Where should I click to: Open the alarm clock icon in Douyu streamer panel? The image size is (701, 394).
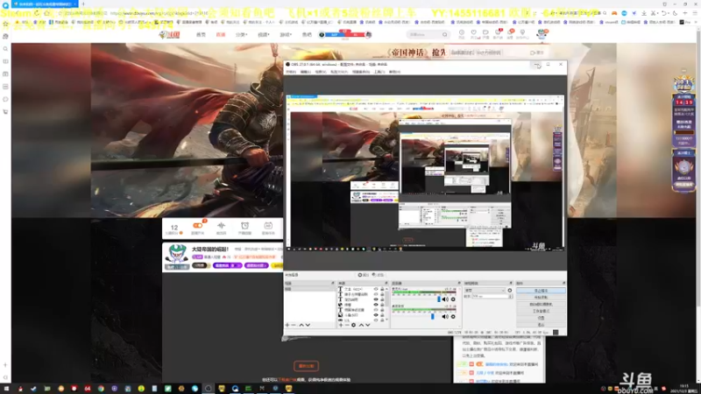[x=244, y=226]
